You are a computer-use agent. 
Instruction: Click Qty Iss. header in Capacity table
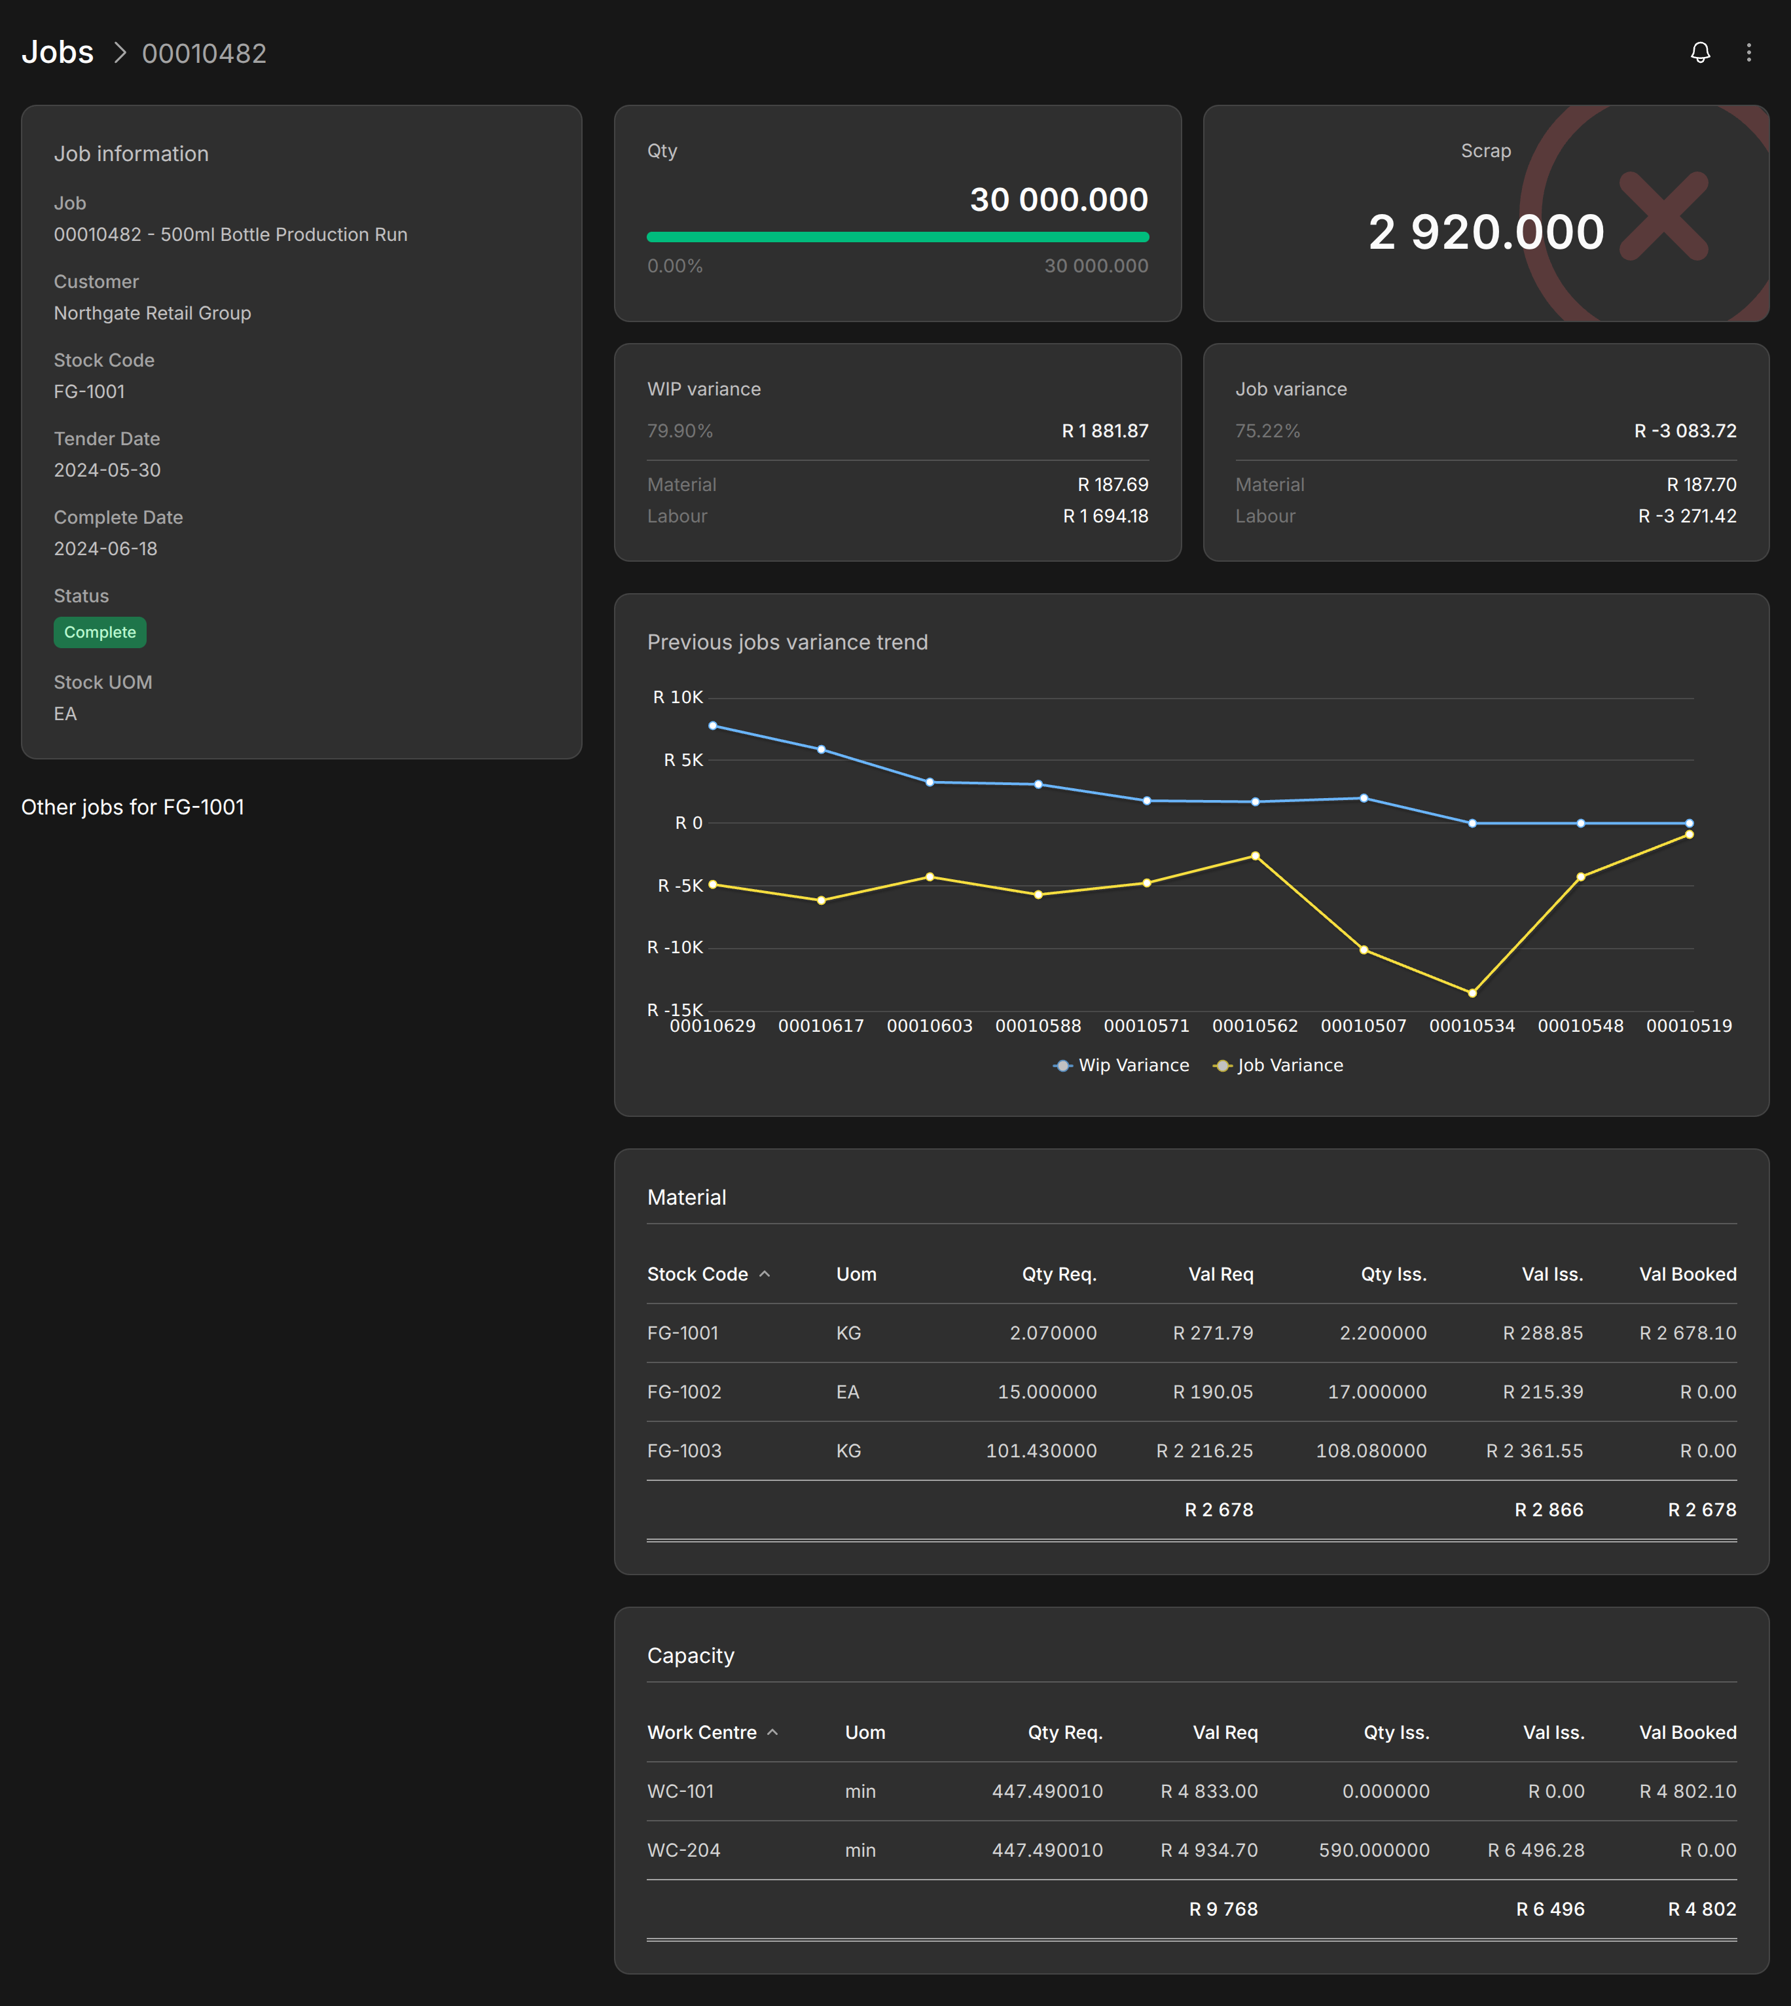pyautogui.click(x=1396, y=1732)
